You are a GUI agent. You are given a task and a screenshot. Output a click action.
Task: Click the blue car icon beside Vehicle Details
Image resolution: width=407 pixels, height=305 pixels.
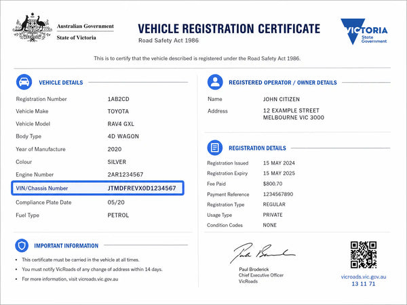coord(24,82)
